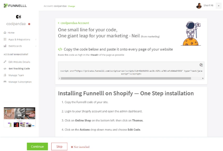The width and height of the screenshot is (223, 151).
Task: Open Dashboards menu item
Action: tap(15, 46)
